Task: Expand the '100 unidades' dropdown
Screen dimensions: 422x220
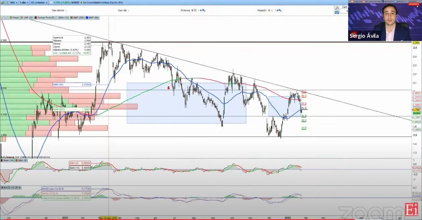Action: click(39, 2)
